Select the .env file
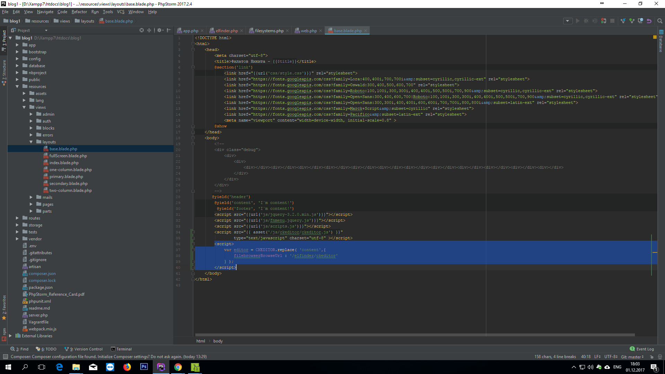 click(x=32, y=246)
